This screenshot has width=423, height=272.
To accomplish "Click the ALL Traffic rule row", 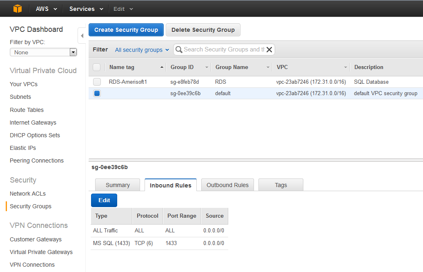I will tap(159, 231).
